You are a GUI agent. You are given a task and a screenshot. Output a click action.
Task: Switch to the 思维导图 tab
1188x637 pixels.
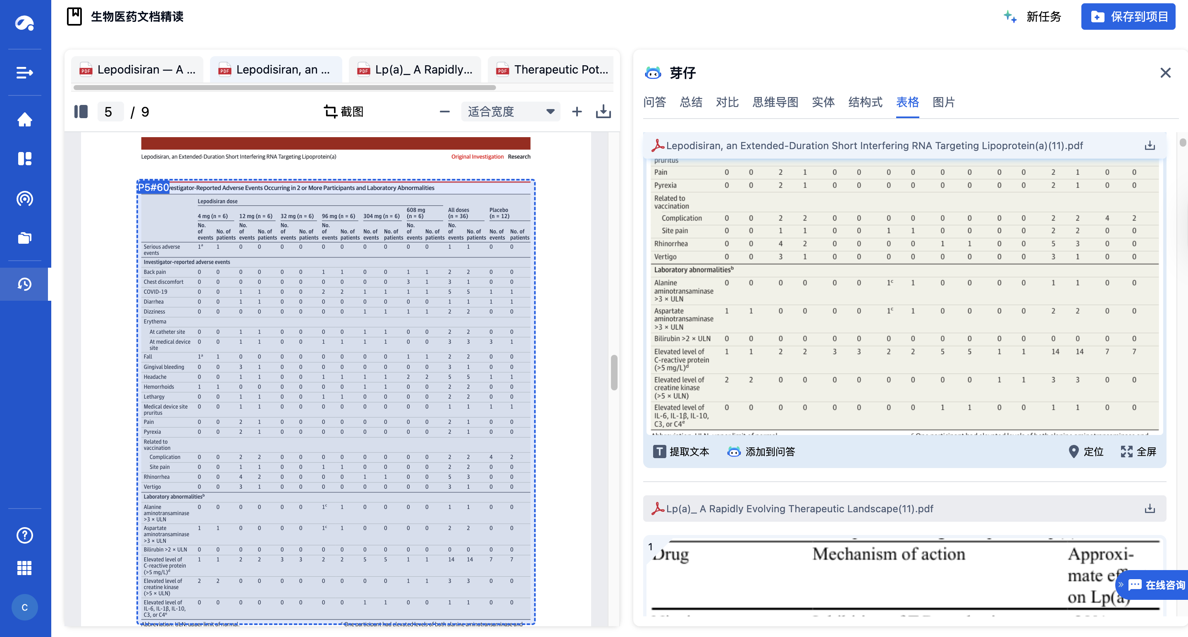[x=775, y=102]
